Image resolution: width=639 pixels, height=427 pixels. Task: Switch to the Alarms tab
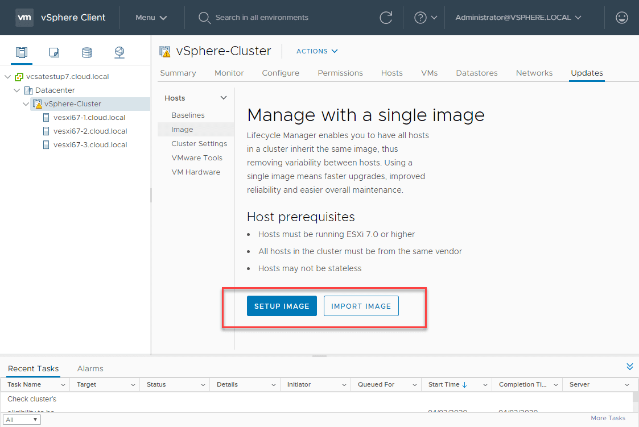point(90,368)
